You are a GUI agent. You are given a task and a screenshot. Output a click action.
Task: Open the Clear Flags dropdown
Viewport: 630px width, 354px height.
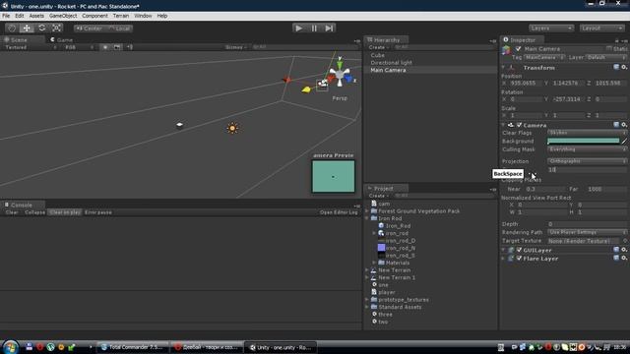(x=587, y=133)
